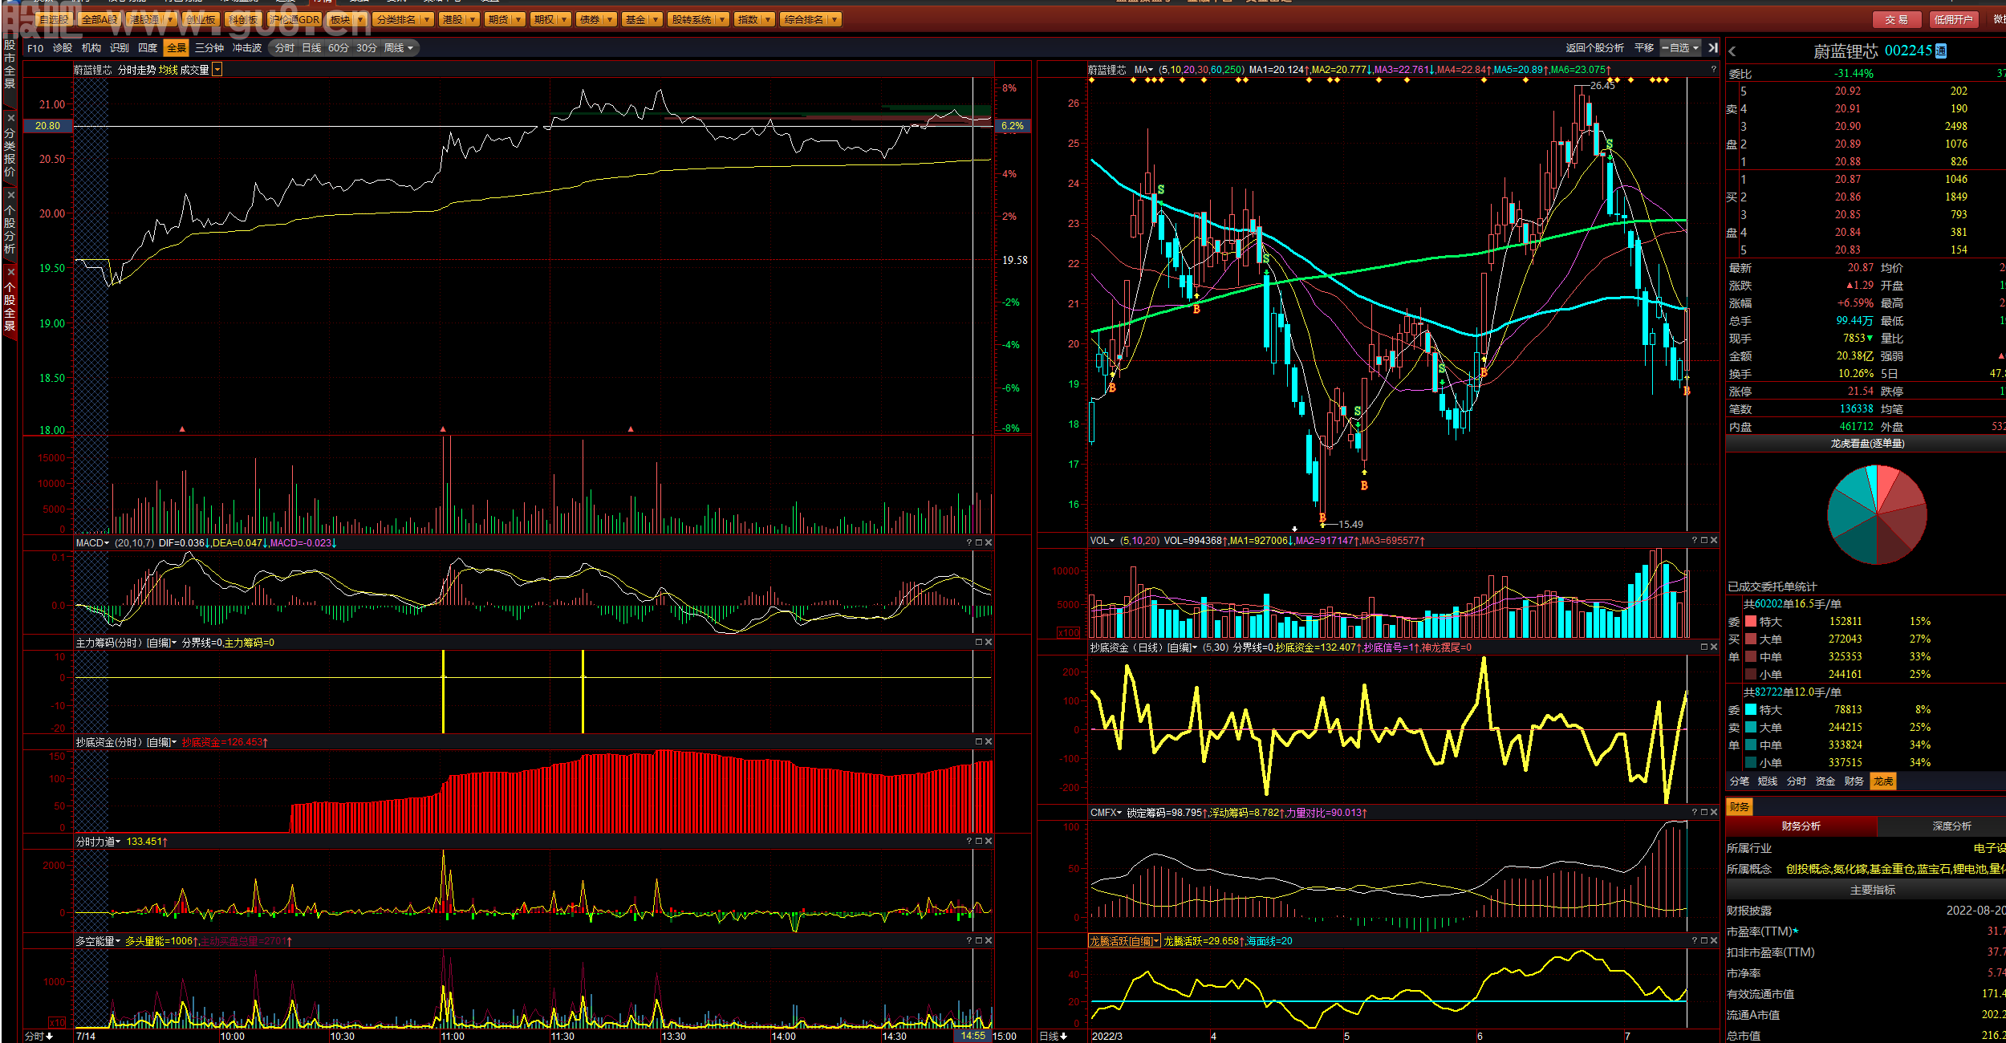Image resolution: width=2006 pixels, height=1043 pixels.
Task: Click the 20.80 price marker on intraday chart
Action: coord(48,126)
